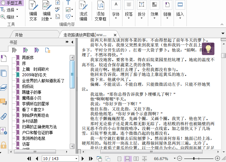Screen dimensions: 226x162
Task: Go to the next page
Action: click(x=83, y=158)
